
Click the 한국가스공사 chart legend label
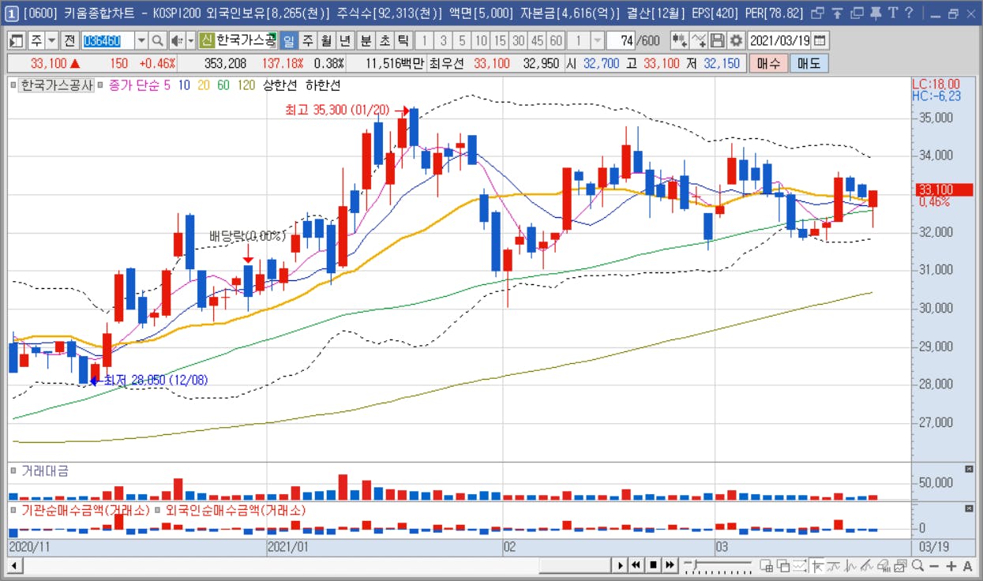(56, 84)
